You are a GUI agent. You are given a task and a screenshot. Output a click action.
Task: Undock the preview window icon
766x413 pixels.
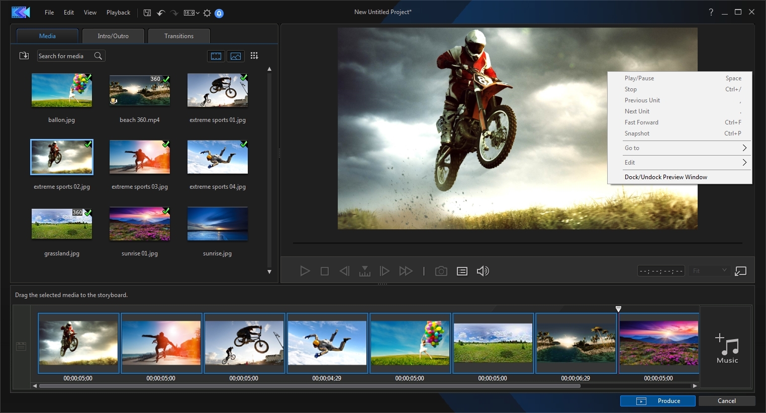(740, 271)
